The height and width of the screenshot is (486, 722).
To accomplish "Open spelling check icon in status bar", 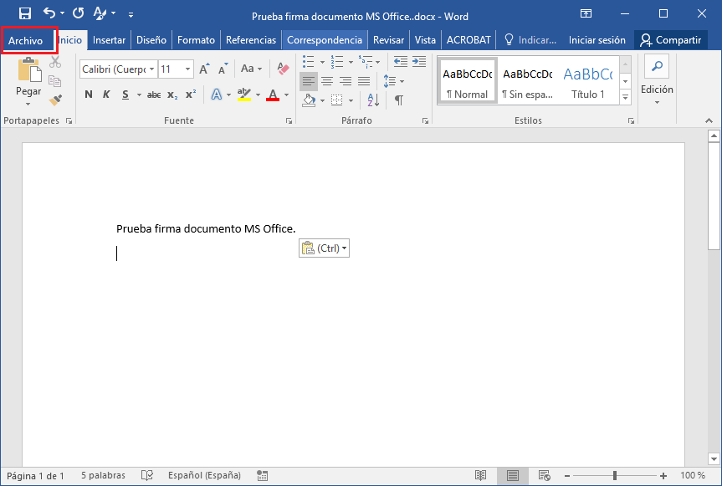I will (x=147, y=475).
